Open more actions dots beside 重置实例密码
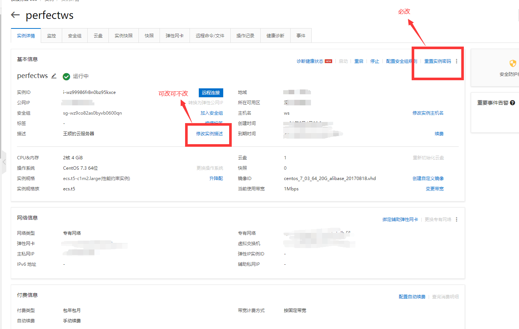 pyautogui.click(x=456, y=61)
